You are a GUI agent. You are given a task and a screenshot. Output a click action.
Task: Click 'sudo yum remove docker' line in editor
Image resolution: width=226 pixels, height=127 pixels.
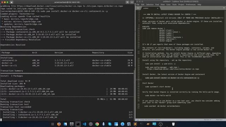(154, 29)
